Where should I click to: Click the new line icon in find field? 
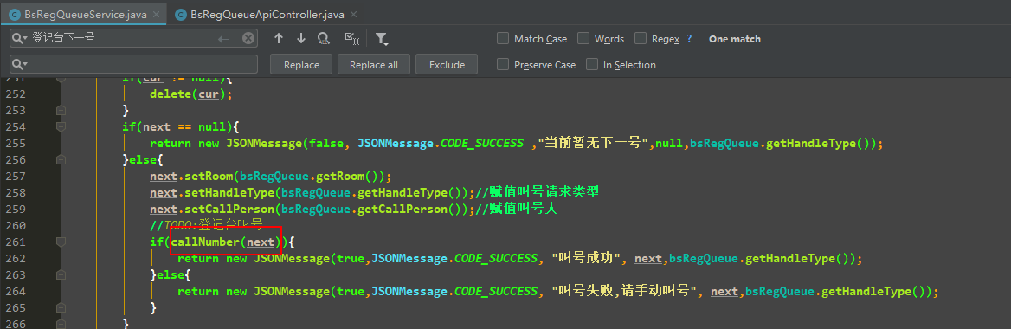[x=224, y=39]
